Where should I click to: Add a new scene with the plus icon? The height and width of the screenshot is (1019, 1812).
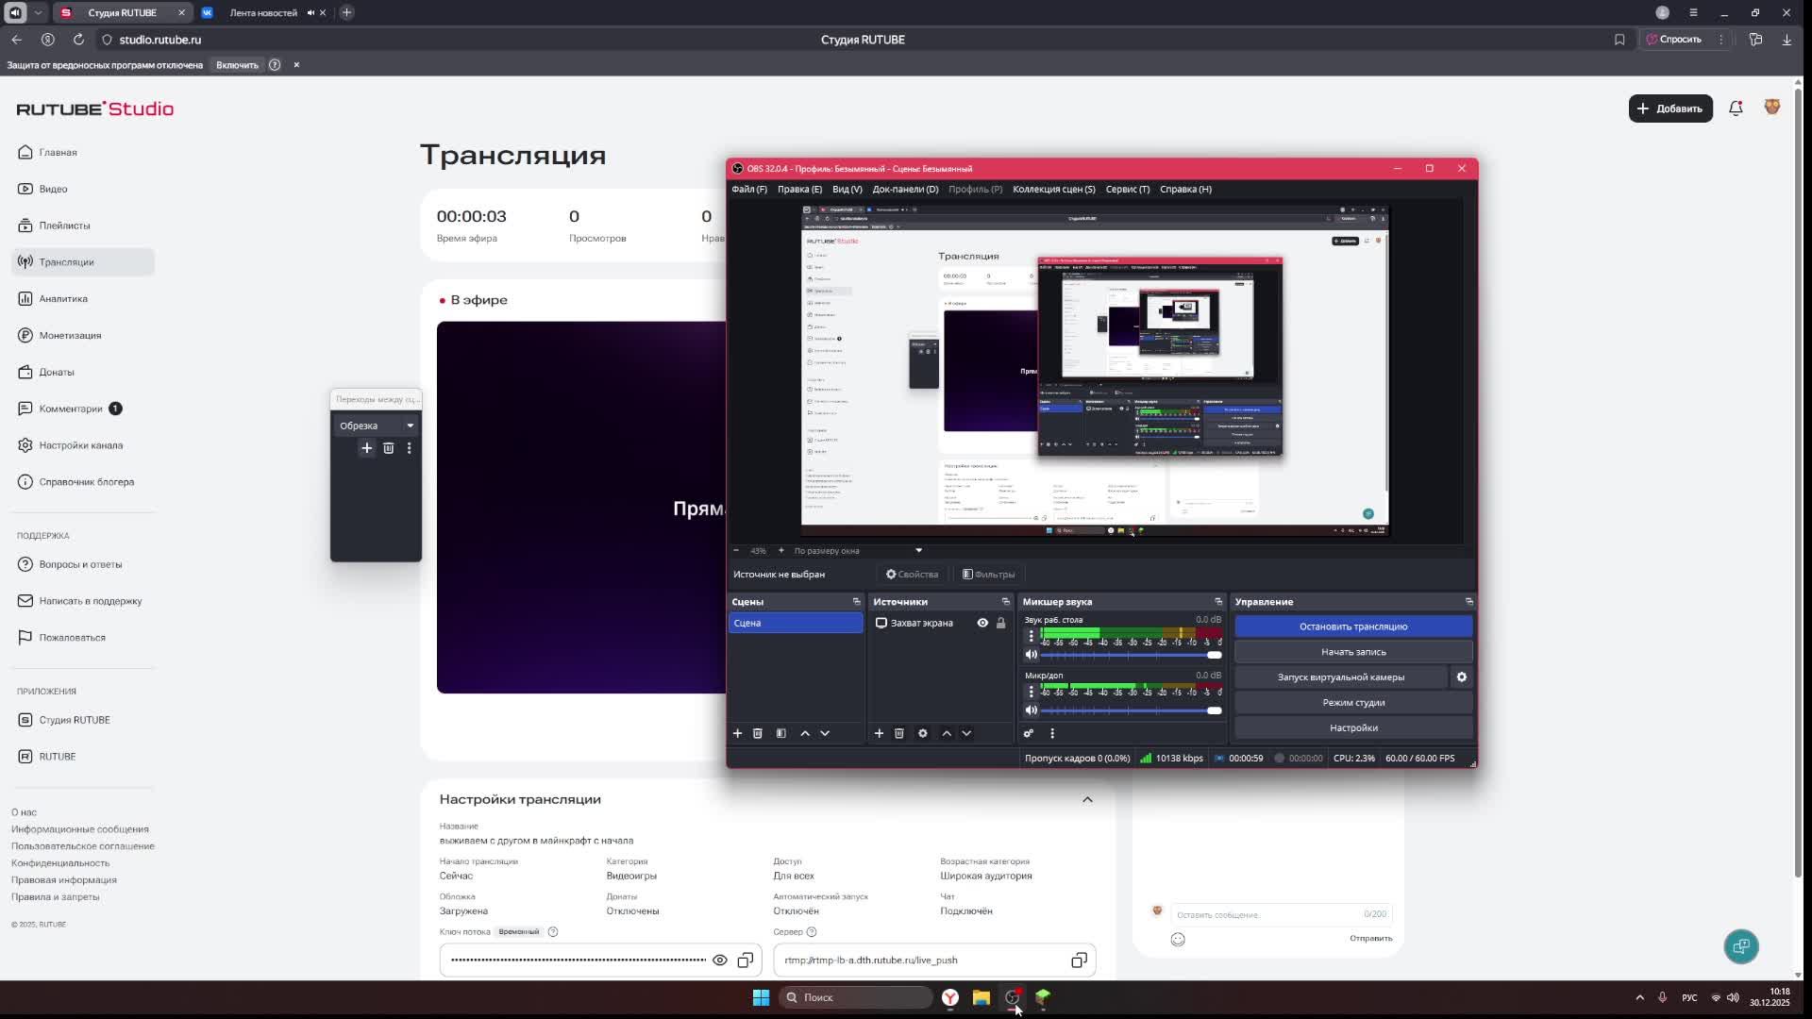pyautogui.click(x=737, y=733)
